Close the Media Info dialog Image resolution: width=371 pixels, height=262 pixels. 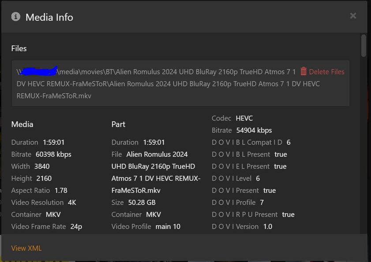(353, 16)
